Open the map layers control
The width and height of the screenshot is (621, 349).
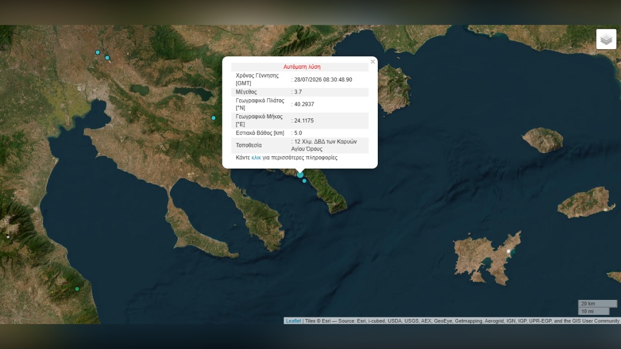point(606,39)
